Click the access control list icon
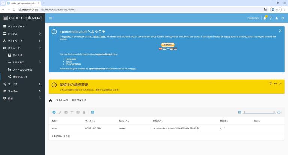The width and height of the screenshot is (288, 155). 72,112
